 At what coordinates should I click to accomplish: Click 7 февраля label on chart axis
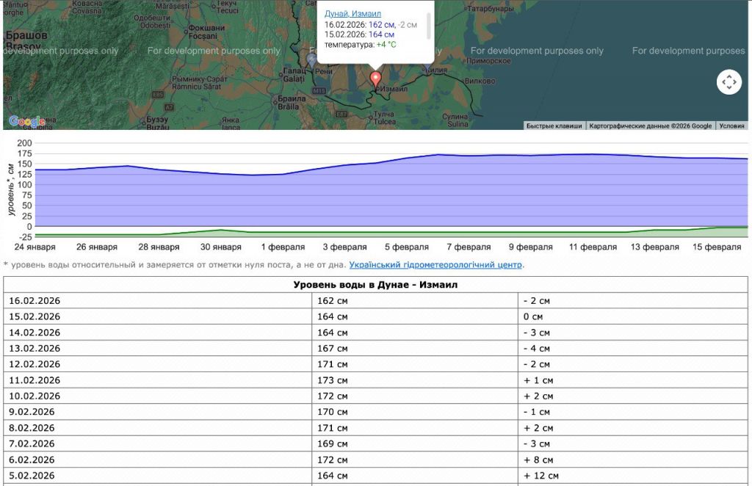click(x=469, y=247)
